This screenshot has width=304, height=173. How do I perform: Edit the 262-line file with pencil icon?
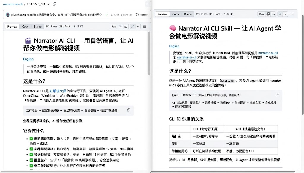tap(133, 26)
